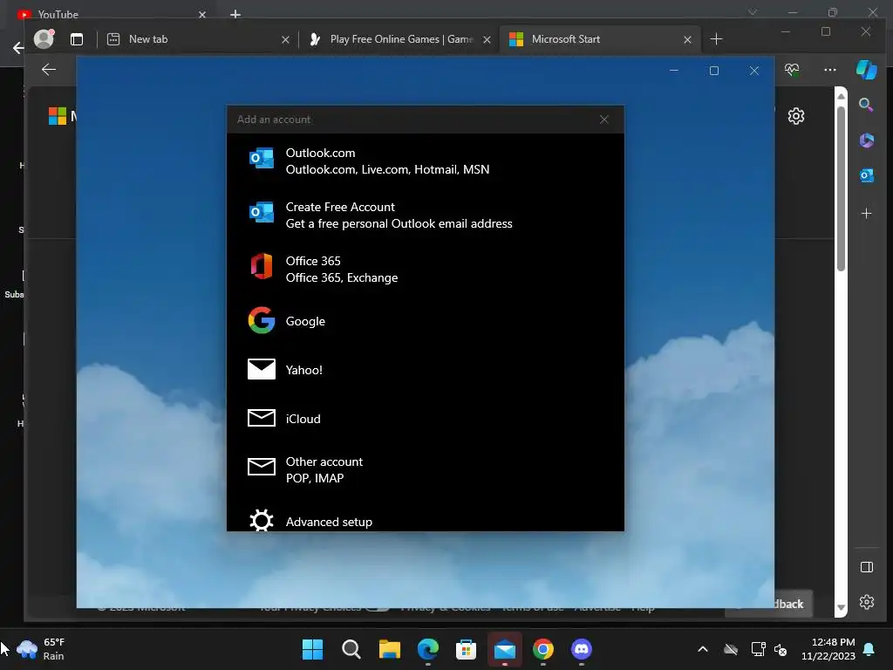Open the network tray icon
Image resolution: width=893 pixels, height=670 pixels.
[x=758, y=649]
